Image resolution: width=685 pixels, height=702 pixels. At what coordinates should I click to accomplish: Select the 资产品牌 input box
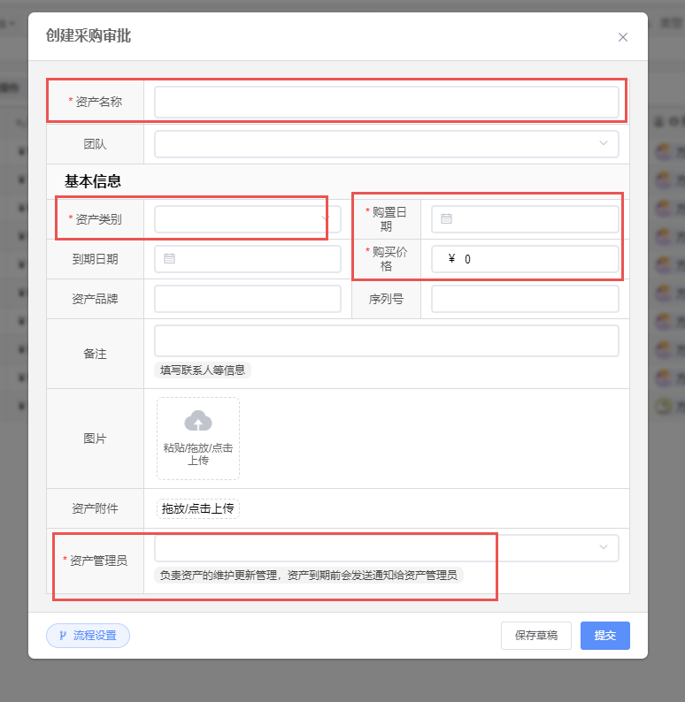point(247,299)
